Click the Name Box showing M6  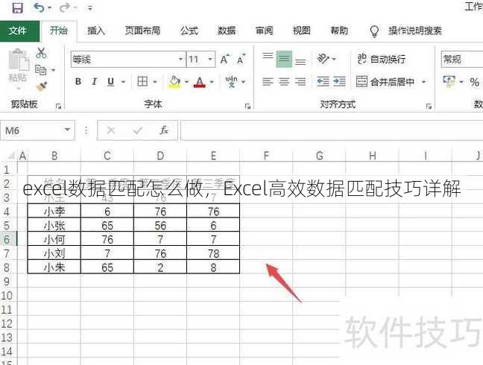pos(32,130)
